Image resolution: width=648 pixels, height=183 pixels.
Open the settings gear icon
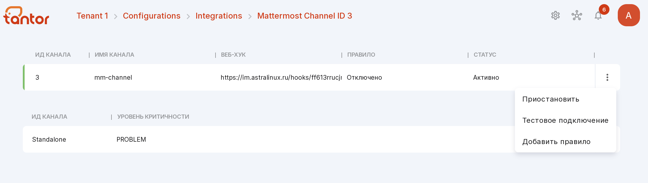[x=555, y=16]
